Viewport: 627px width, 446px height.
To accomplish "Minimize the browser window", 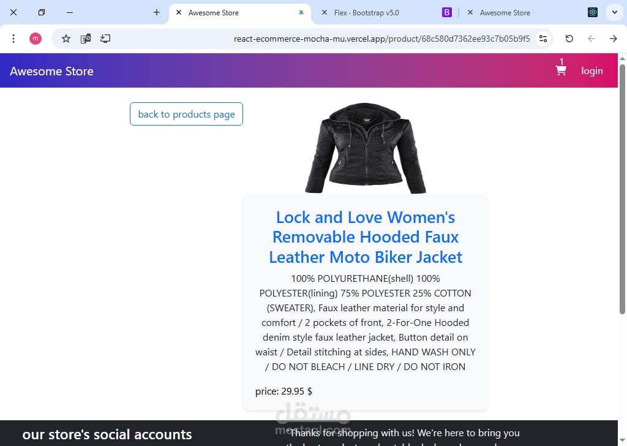I will (x=70, y=12).
